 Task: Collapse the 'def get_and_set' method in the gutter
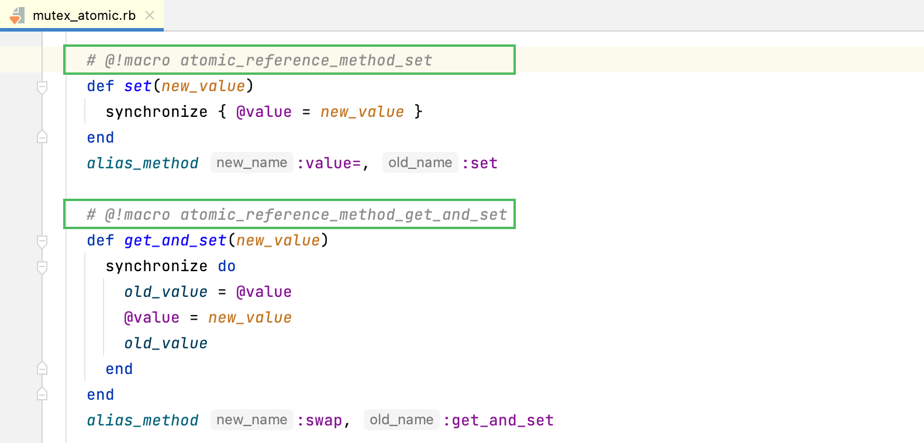(42, 241)
